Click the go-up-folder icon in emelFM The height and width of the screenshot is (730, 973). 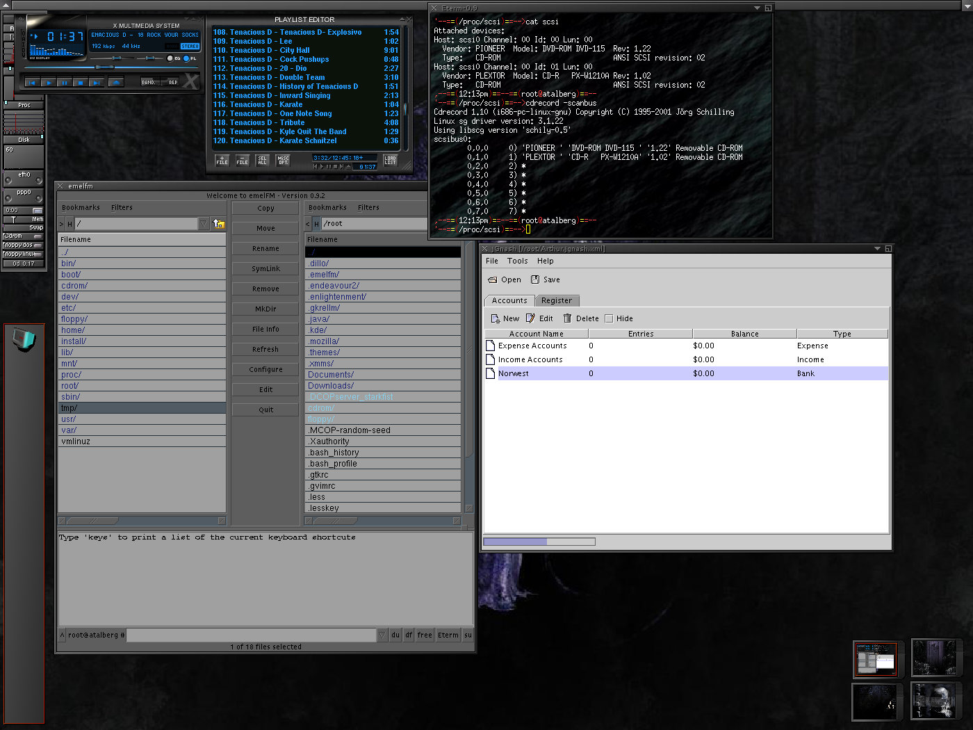[x=218, y=224]
